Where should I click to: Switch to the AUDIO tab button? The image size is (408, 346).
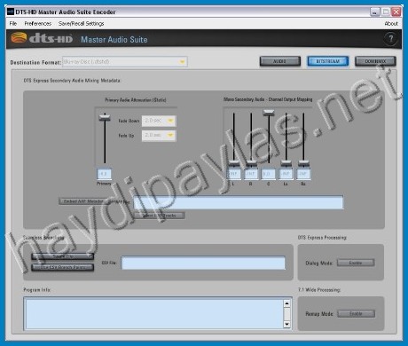point(280,61)
